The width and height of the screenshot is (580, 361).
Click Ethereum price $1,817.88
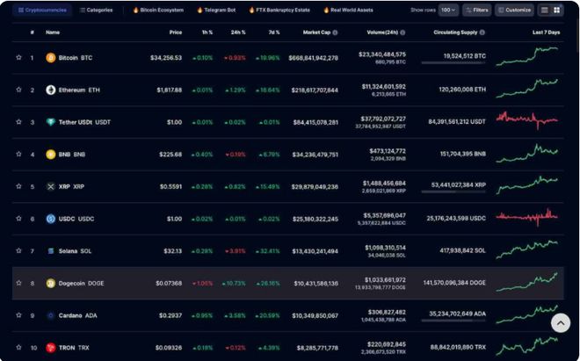[x=169, y=90]
